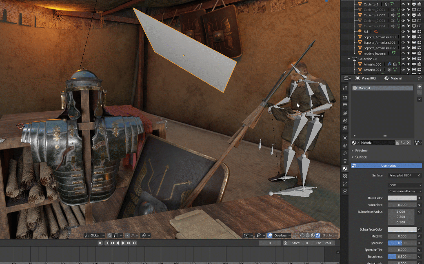Click the pin icon in properties header
The height and width of the screenshot is (264, 424).
(x=420, y=78)
